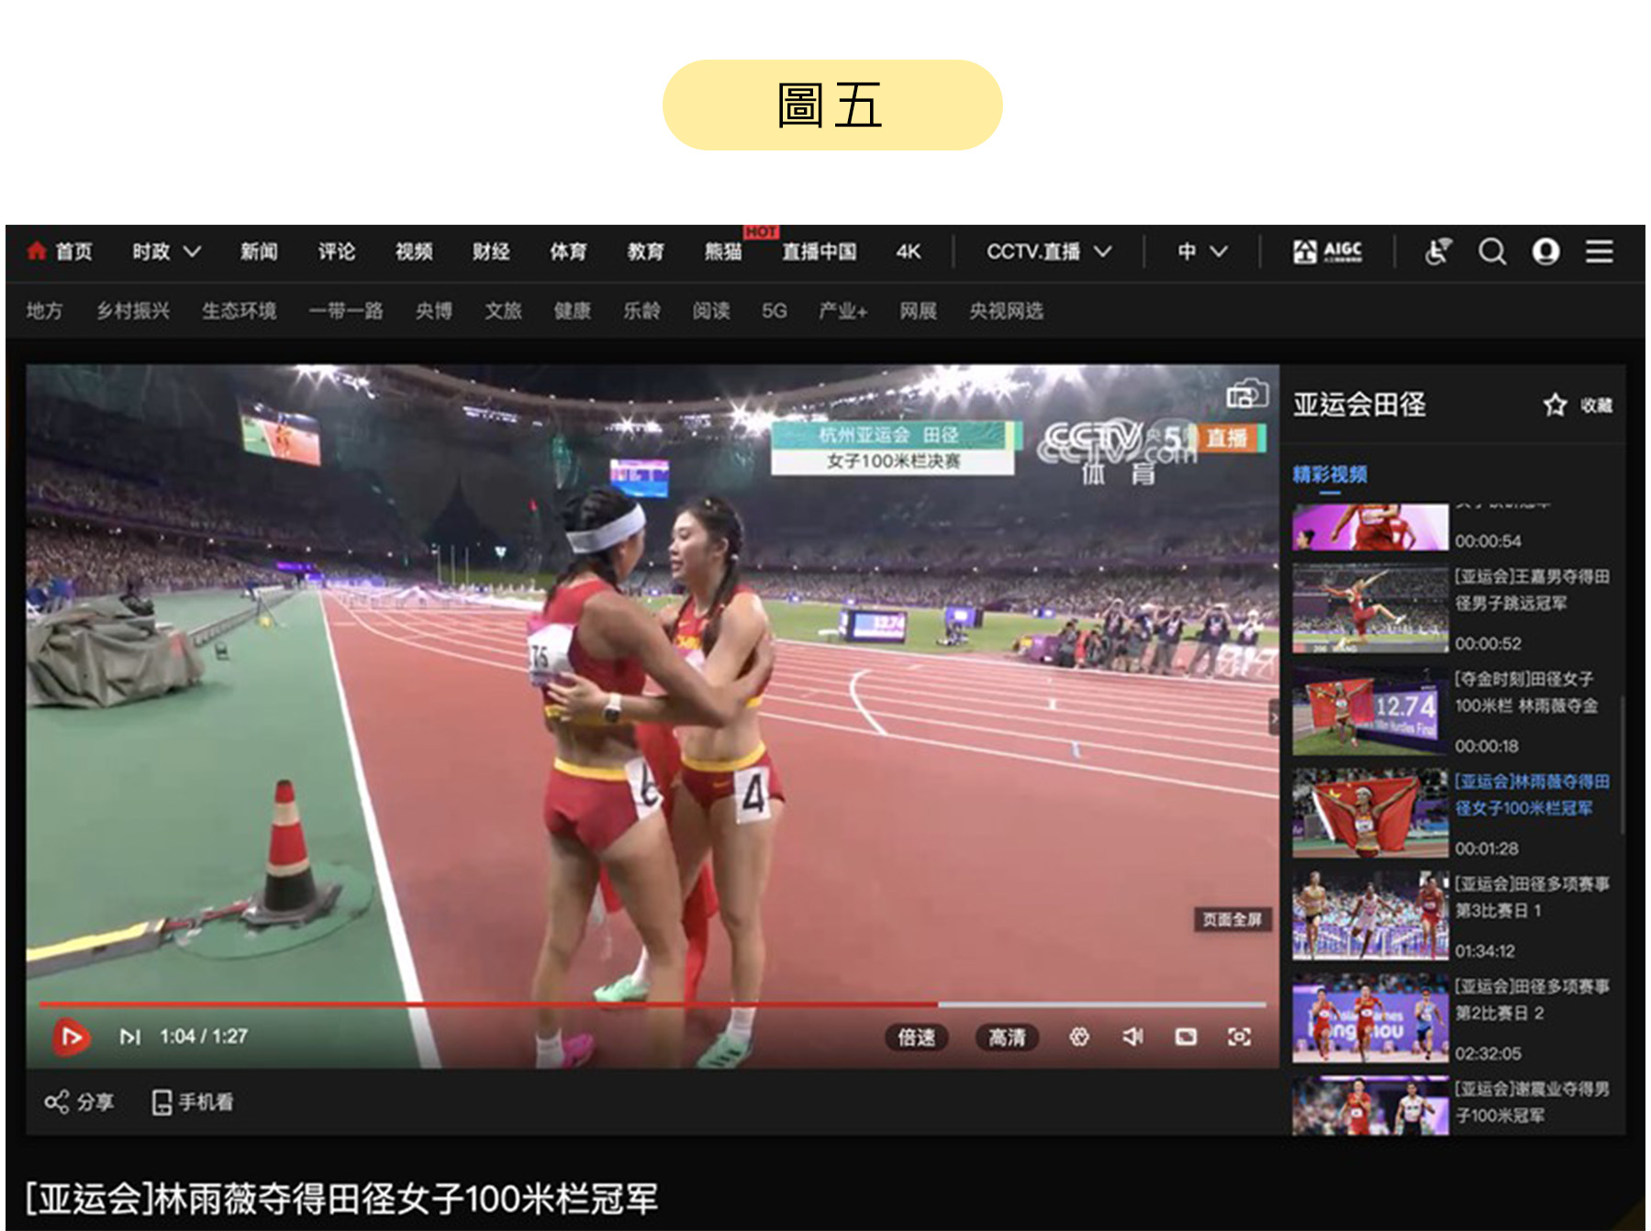
Task: Open the accessibility mode icon
Action: [x=1438, y=251]
